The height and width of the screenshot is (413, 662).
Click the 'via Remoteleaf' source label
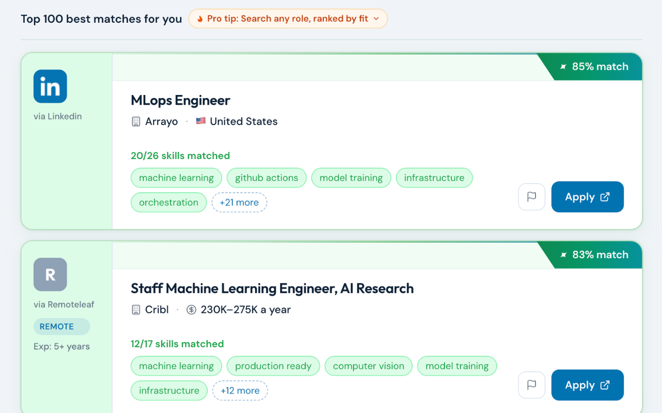pos(64,305)
